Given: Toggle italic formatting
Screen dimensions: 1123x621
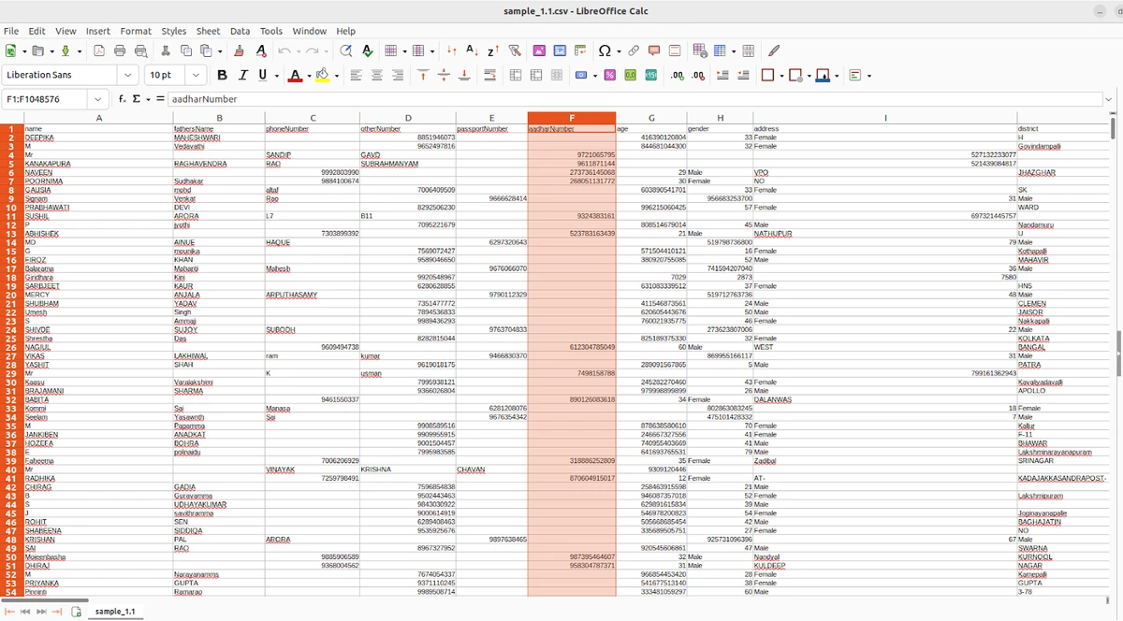Looking at the screenshot, I should coord(242,75).
